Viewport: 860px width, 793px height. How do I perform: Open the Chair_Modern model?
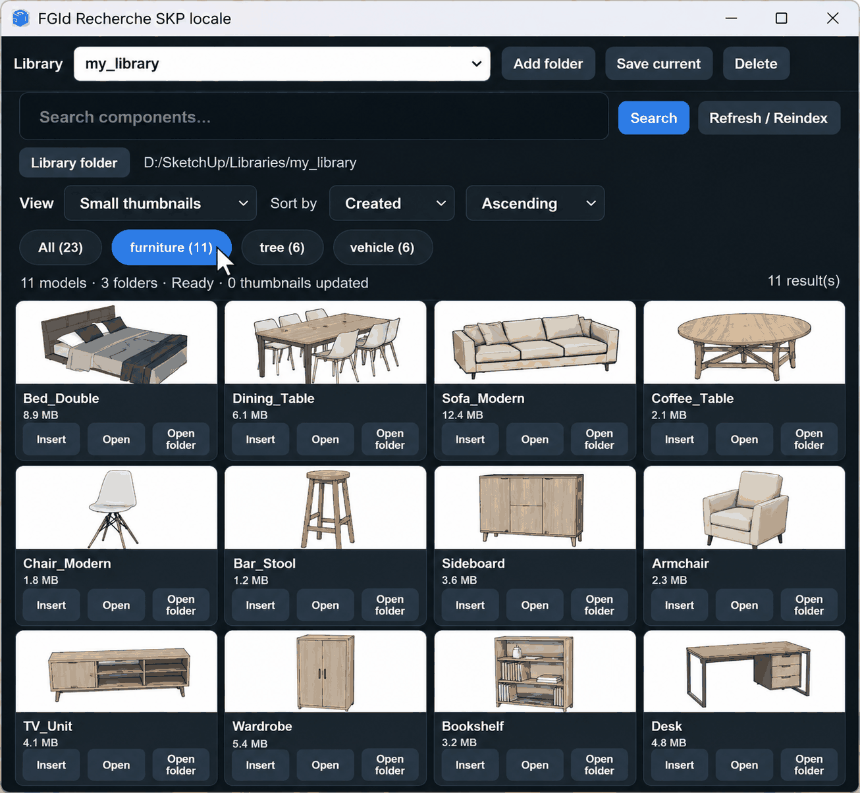[116, 605]
